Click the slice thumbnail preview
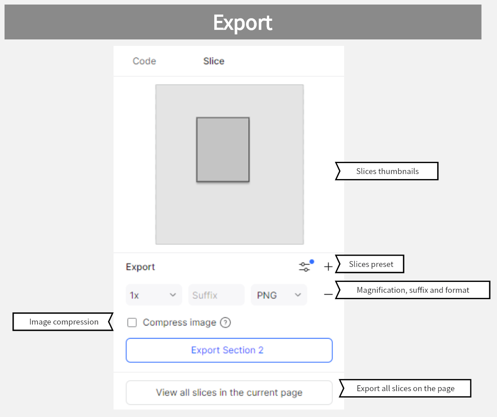This screenshot has height=417, width=497. (230, 165)
